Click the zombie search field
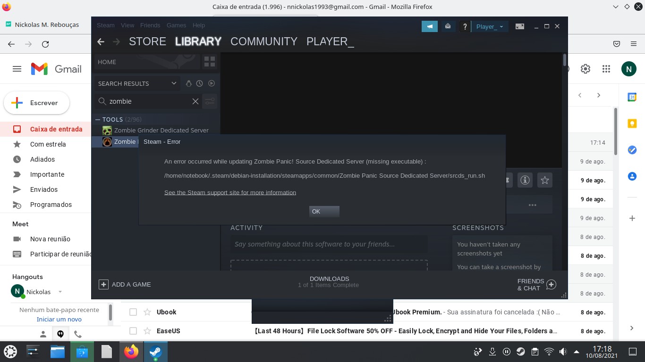Image resolution: width=645 pixels, height=362 pixels. [149, 101]
